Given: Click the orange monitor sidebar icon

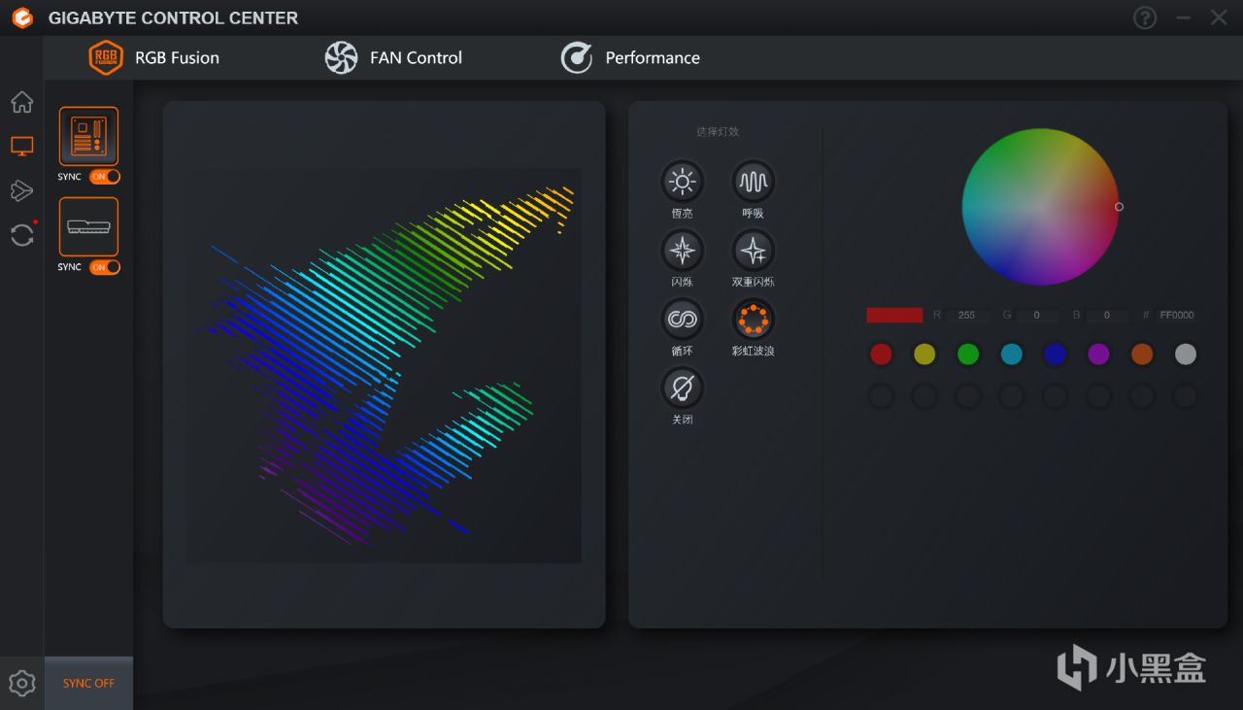Looking at the screenshot, I should pyautogui.click(x=21, y=147).
